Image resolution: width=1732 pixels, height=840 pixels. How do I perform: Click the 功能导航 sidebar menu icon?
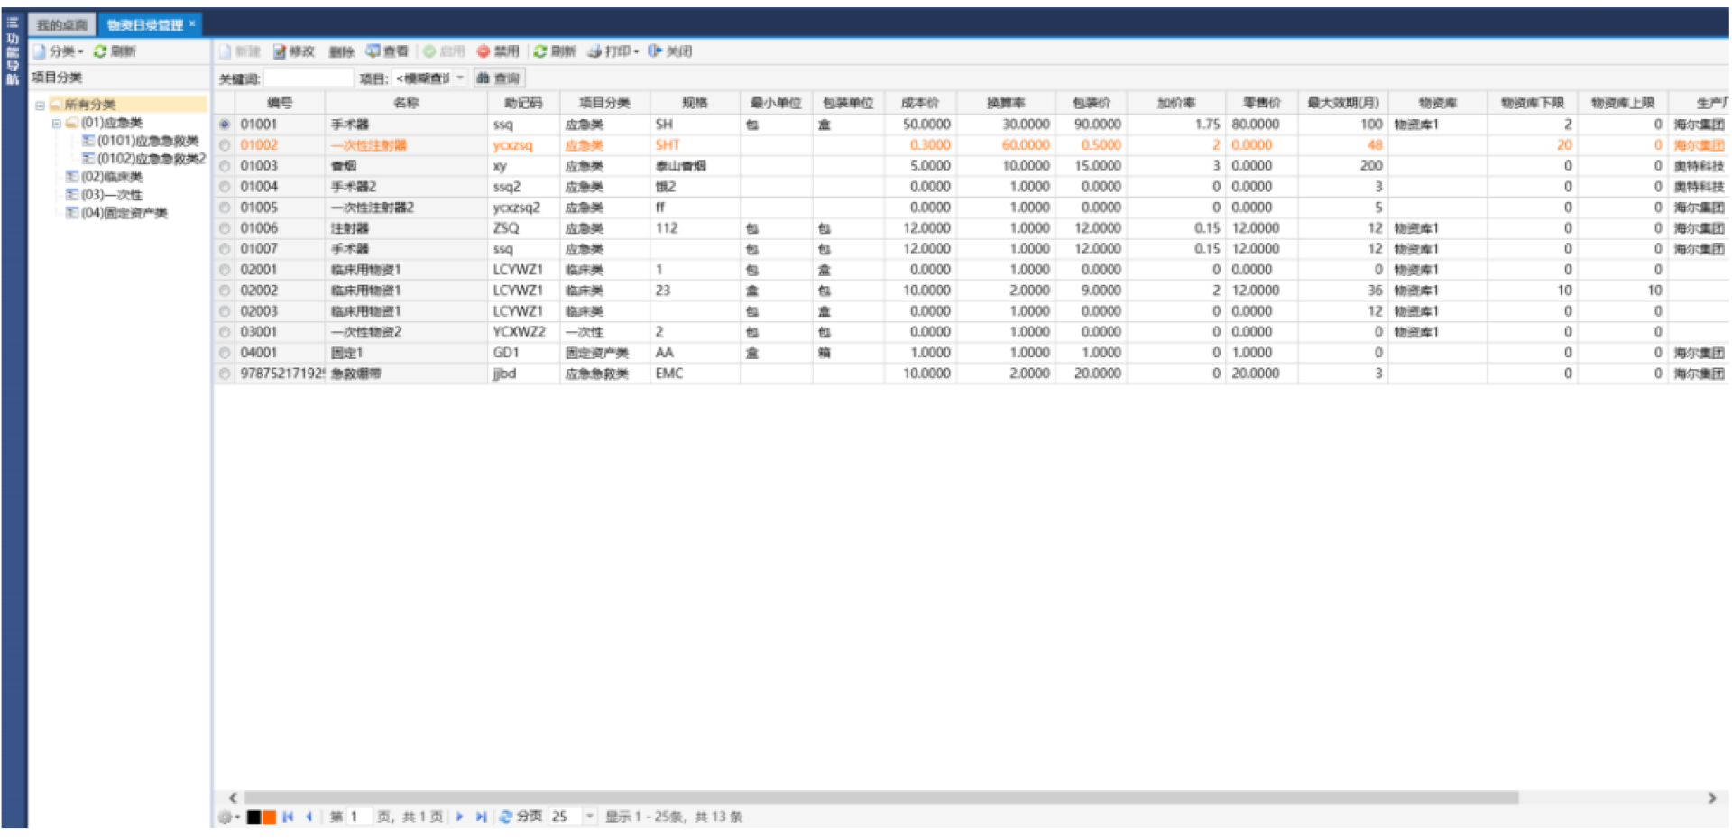point(13,23)
